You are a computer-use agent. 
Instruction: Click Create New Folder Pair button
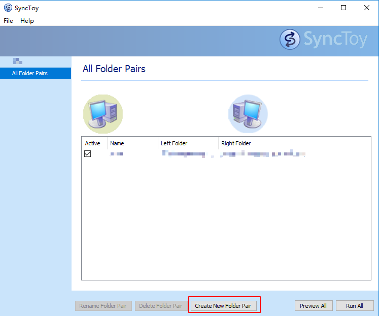tap(224, 306)
